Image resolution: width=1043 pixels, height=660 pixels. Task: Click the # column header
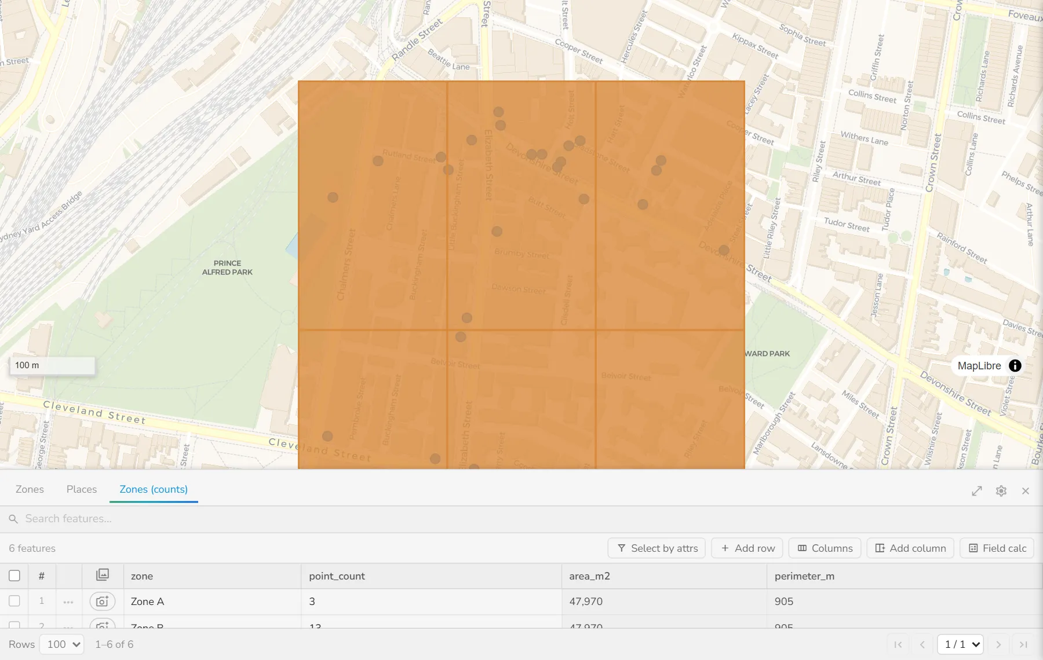click(41, 576)
